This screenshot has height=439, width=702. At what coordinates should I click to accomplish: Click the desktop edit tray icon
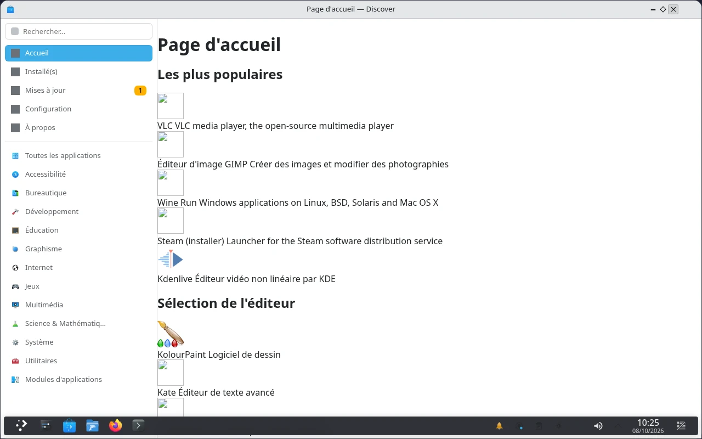[x=681, y=426]
